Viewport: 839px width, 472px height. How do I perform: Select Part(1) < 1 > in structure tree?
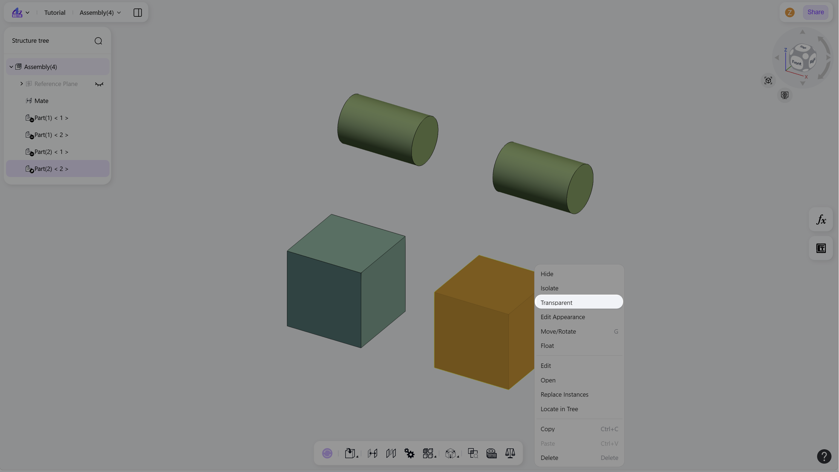click(58, 118)
